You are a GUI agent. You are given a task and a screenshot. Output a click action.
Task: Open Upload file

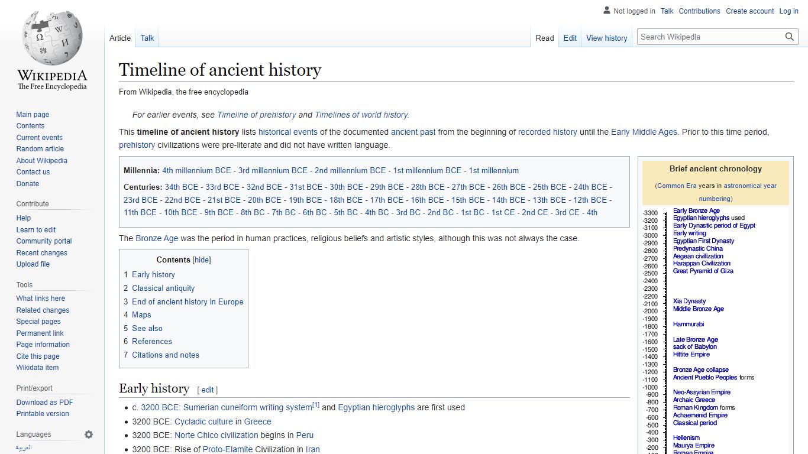tap(33, 264)
